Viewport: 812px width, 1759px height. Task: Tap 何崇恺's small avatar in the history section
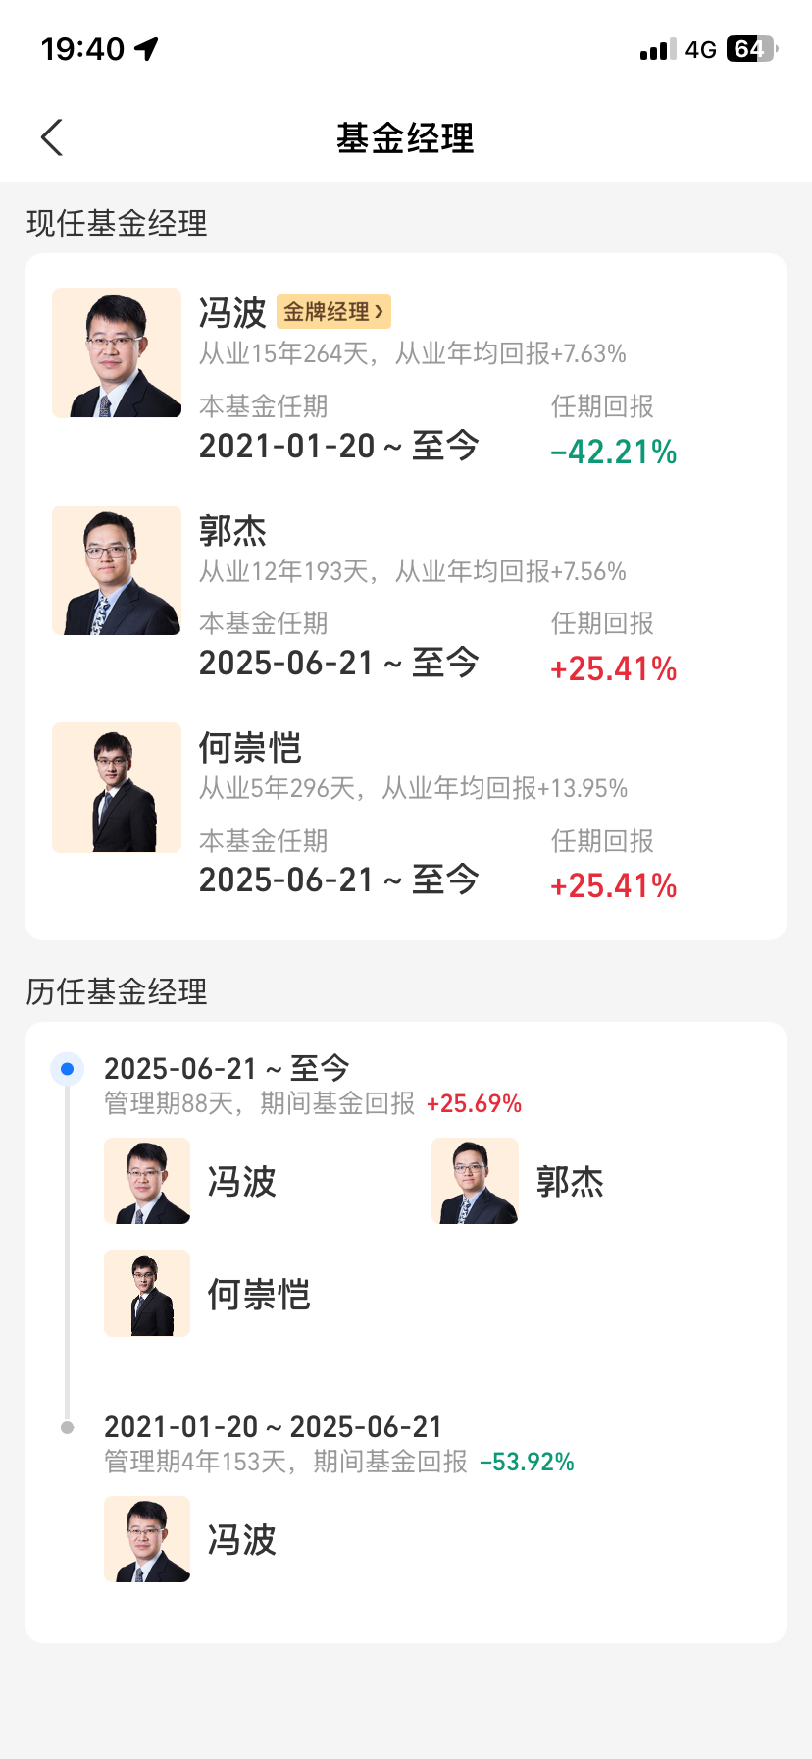(x=147, y=1293)
